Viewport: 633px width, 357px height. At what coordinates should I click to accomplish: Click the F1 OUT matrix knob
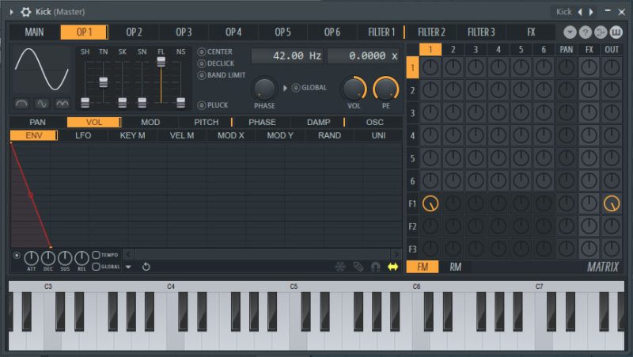click(612, 203)
